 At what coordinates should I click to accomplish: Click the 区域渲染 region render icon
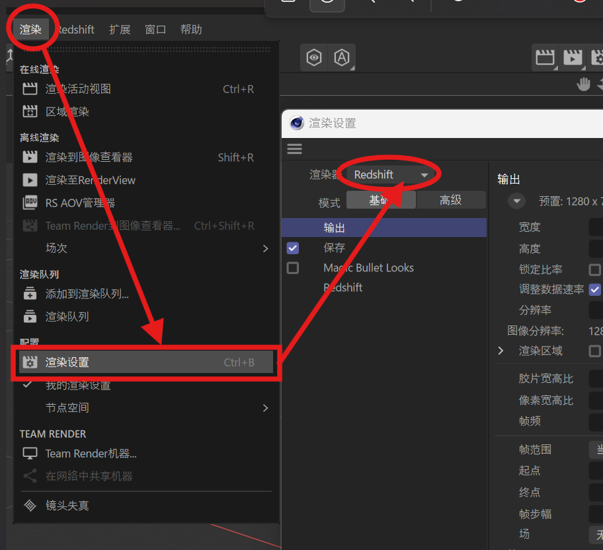(30, 112)
